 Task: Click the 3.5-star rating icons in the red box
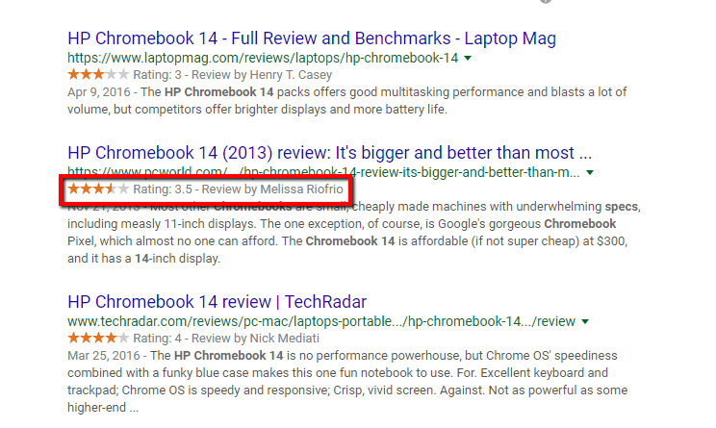(97, 189)
